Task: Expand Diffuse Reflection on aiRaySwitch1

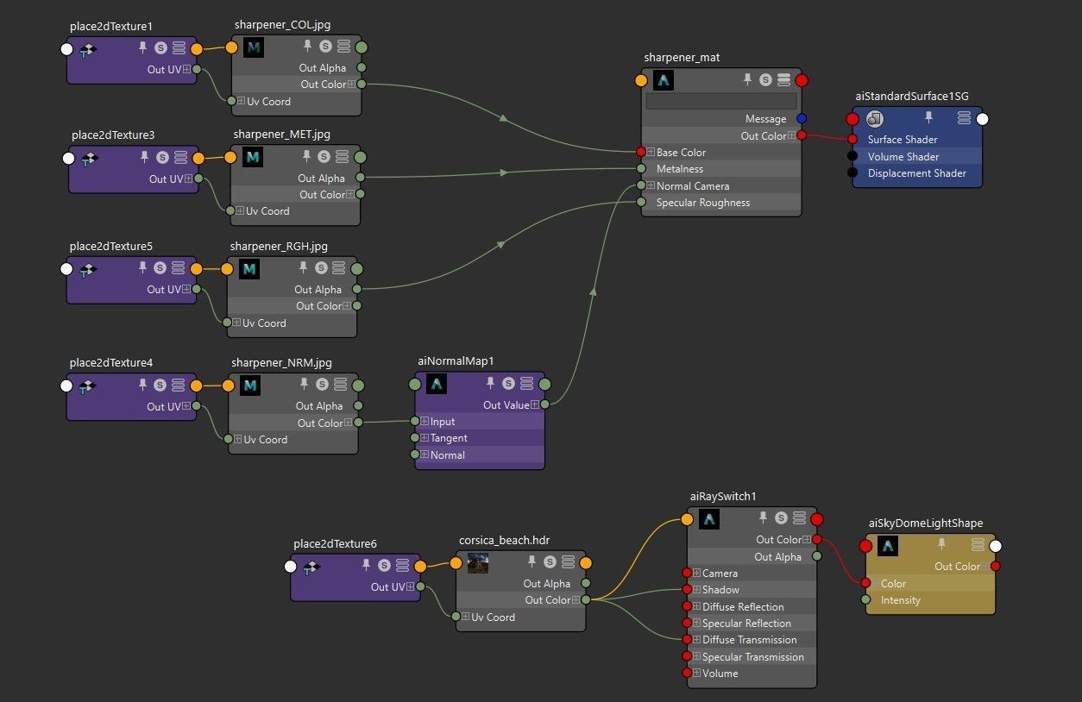Action: pos(696,606)
